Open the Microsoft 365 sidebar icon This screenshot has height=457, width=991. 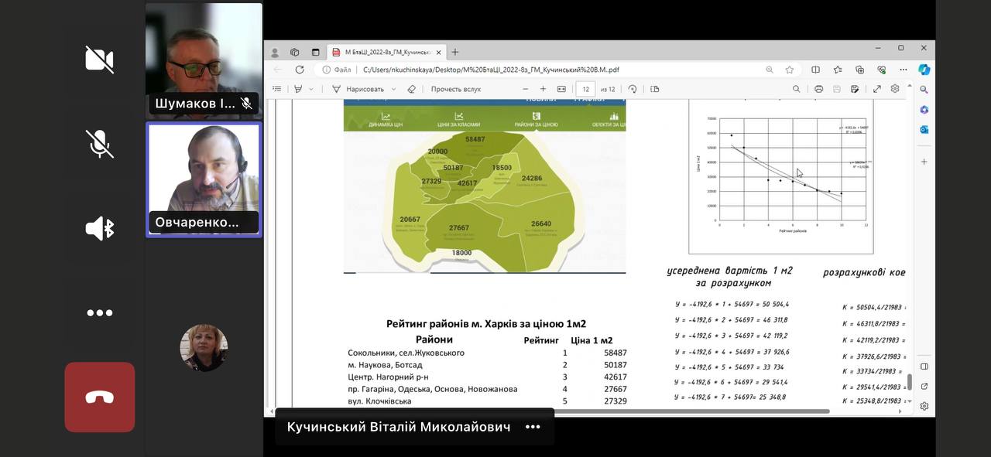924,110
